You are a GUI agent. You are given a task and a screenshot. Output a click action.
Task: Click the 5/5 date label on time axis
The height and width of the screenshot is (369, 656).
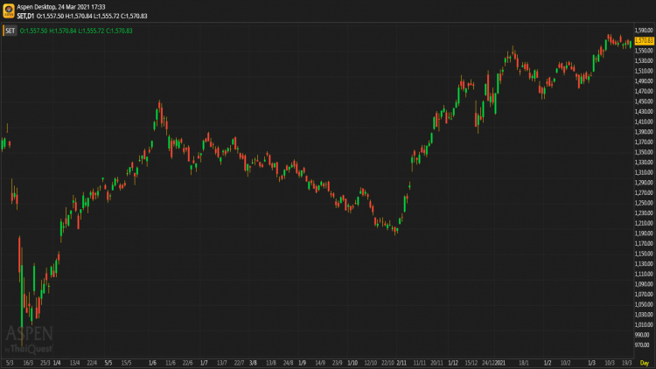(108, 363)
